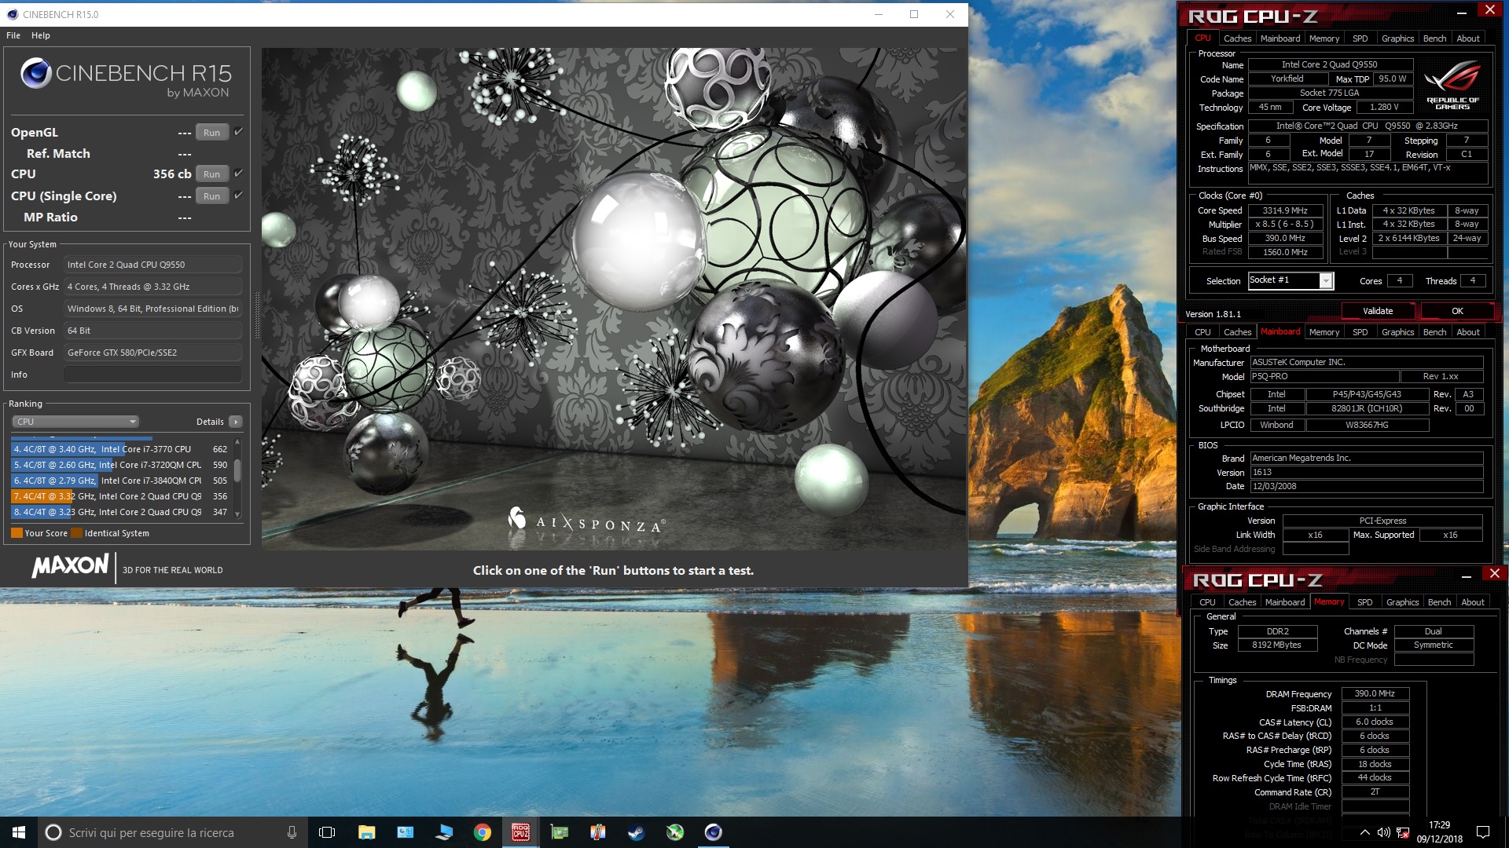Open Bench tab in top CPU-Z window
The image size is (1509, 848).
pyautogui.click(x=1434, y=38)
